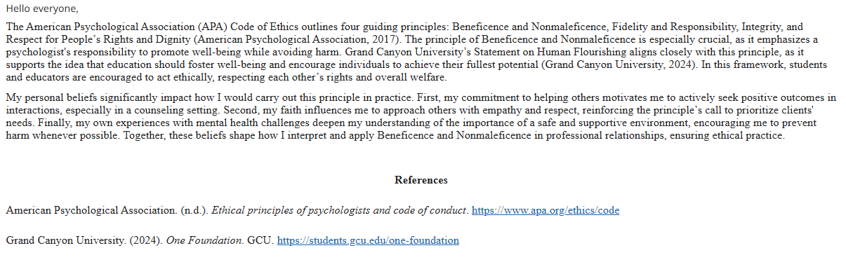Open the students.gcu.edu one-foundation link

(368, 240)
